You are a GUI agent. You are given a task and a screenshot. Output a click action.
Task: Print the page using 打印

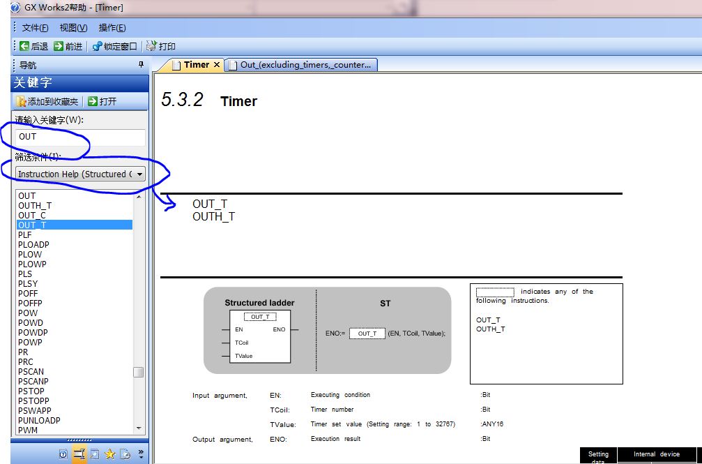pyautogui.click(x=161, y=46)
